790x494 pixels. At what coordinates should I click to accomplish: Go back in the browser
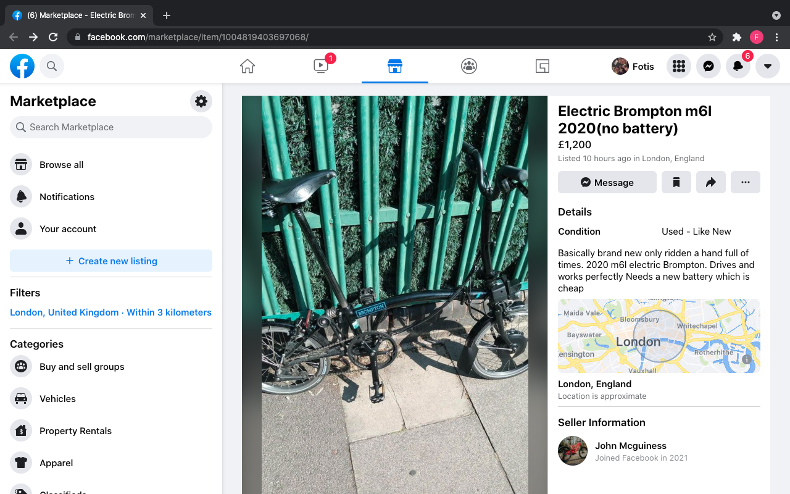coord(14,37)
